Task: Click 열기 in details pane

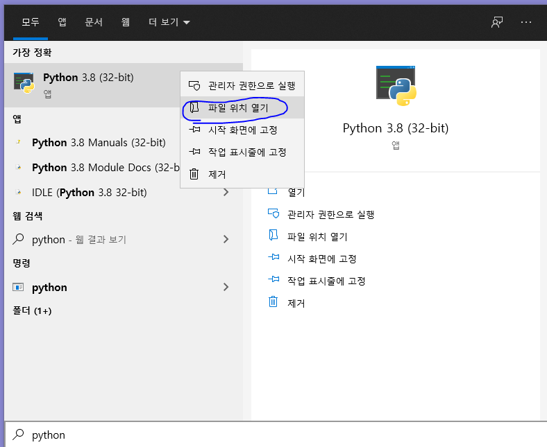Action: [x=296, y=193]
